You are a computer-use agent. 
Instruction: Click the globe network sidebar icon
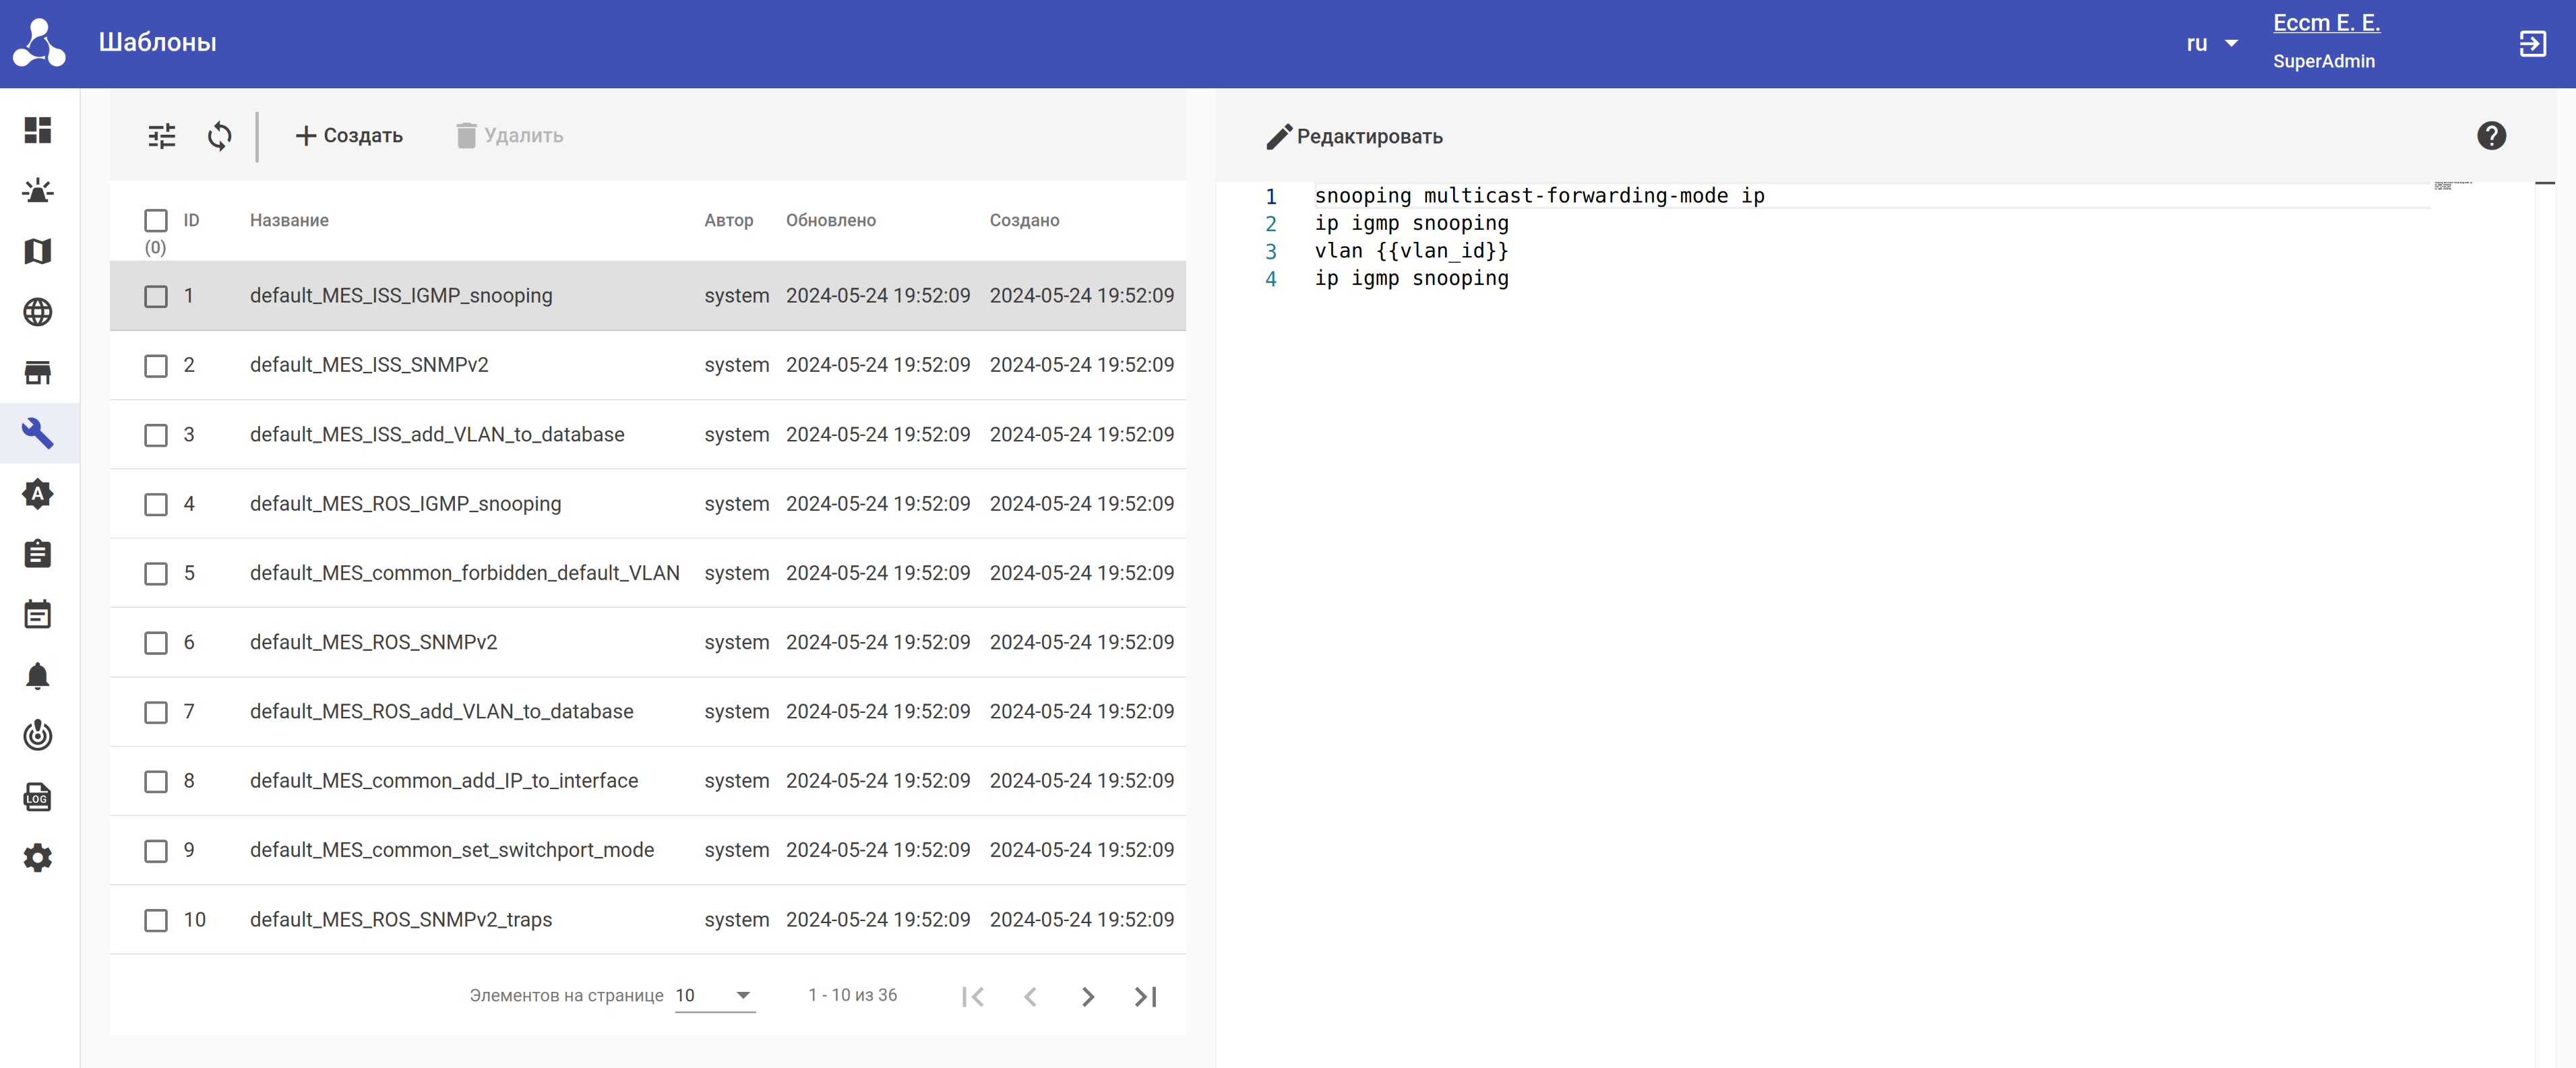(38, 312)
